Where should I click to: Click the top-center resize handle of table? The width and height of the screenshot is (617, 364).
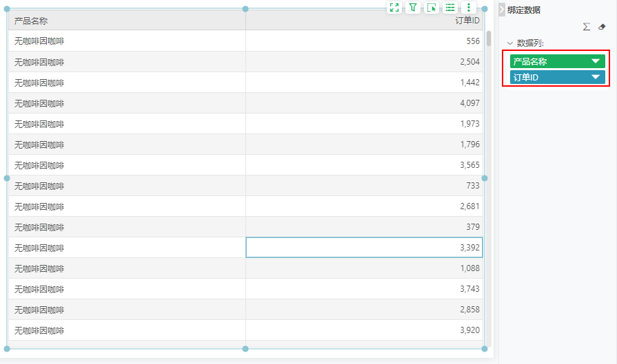245,9
